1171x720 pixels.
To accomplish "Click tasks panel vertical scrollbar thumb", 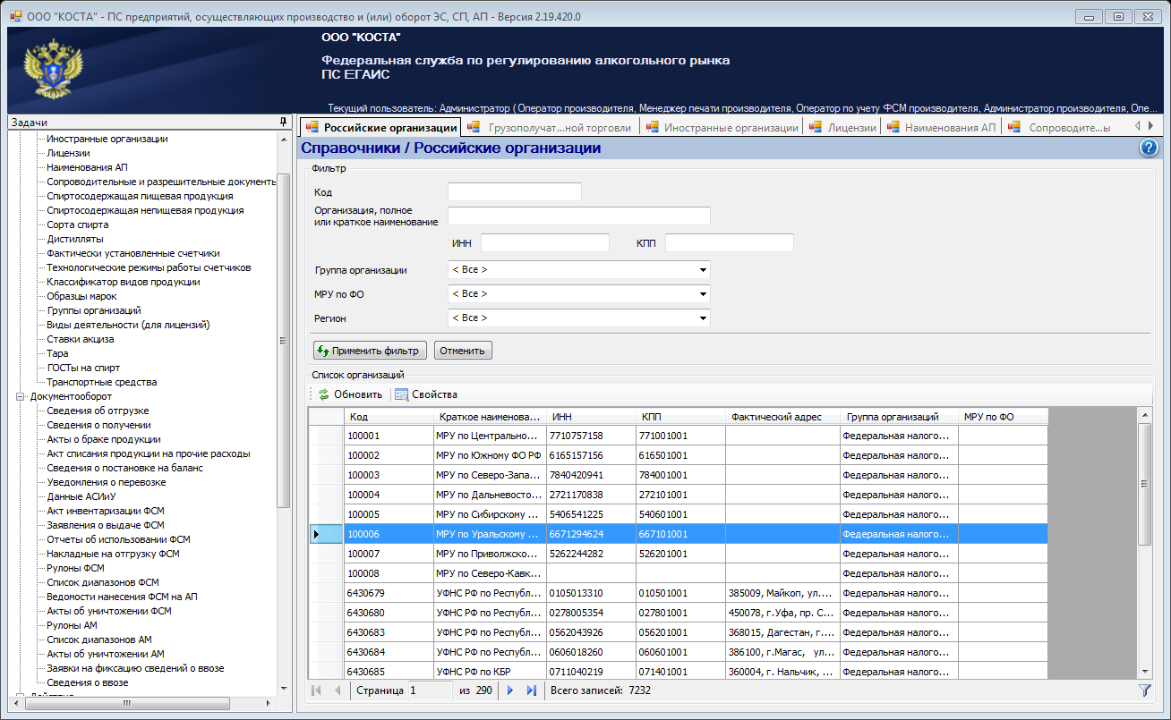I will click(x=284, y=340).
